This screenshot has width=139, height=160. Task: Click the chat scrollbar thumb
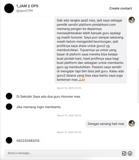click(x=138, y=86)
